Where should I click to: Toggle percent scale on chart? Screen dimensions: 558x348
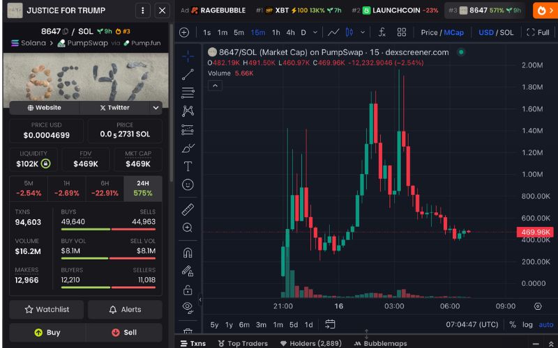[x=513, y=325]
